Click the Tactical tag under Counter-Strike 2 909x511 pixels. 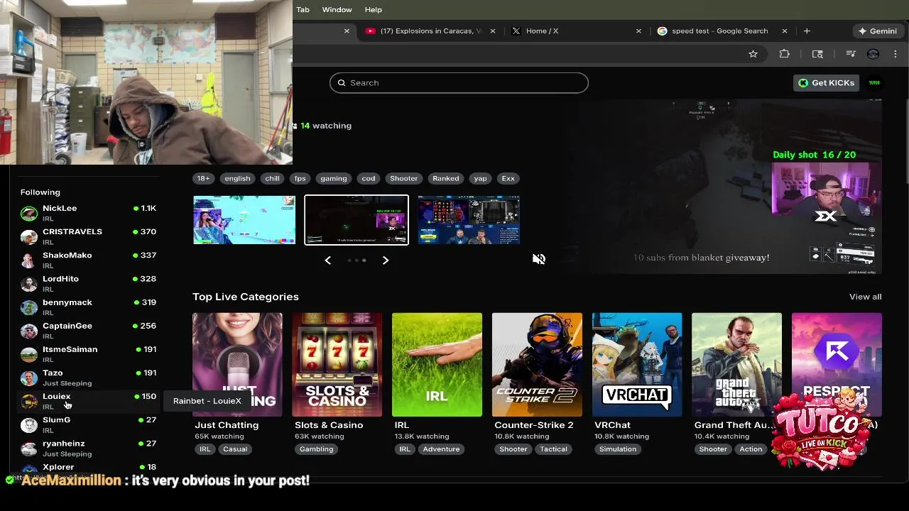pyautogui.click(x=553, y=449)
